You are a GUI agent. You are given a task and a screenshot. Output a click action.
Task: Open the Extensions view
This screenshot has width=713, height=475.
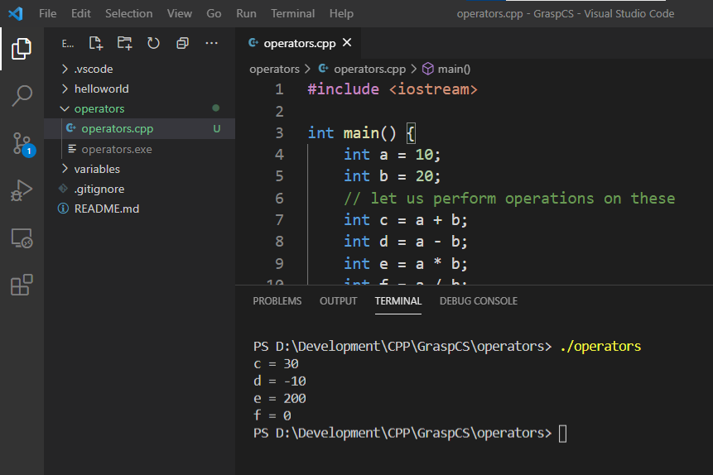(x=22, y=285)
